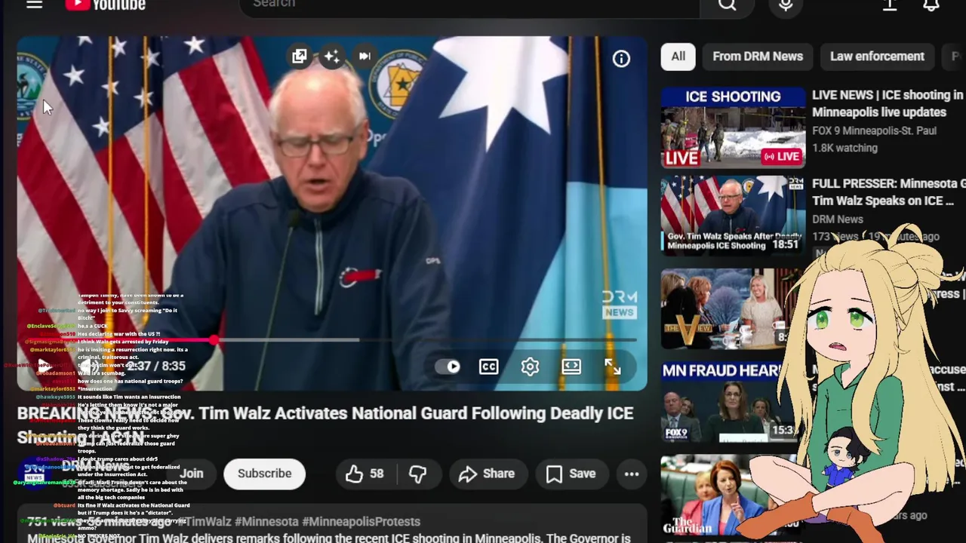The height and width of the screenshot is (543, 966).
Task: Toggle closed captions with the CC button
Action: coord(488,367)
